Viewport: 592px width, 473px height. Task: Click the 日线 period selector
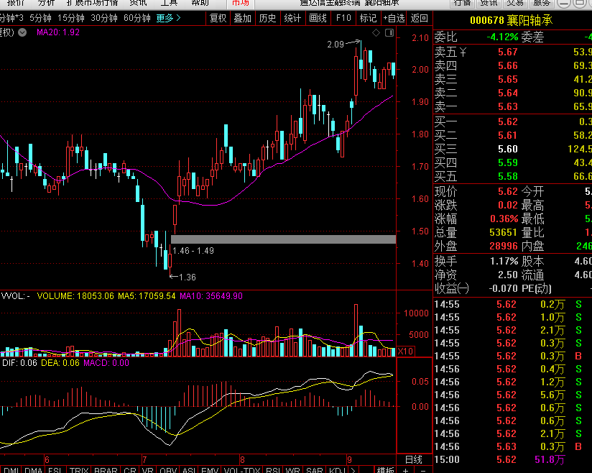coord(414,460)
